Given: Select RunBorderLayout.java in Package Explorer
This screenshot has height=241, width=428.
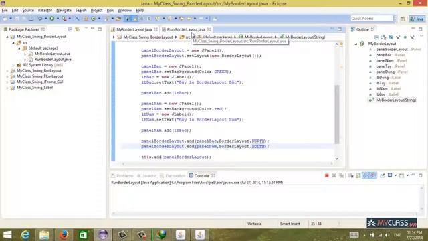Looking at the screenshot, I should [53, 60].
